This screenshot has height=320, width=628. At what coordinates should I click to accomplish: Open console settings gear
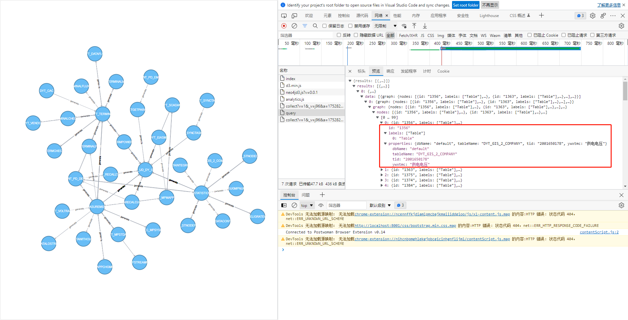tap(621, 205)
